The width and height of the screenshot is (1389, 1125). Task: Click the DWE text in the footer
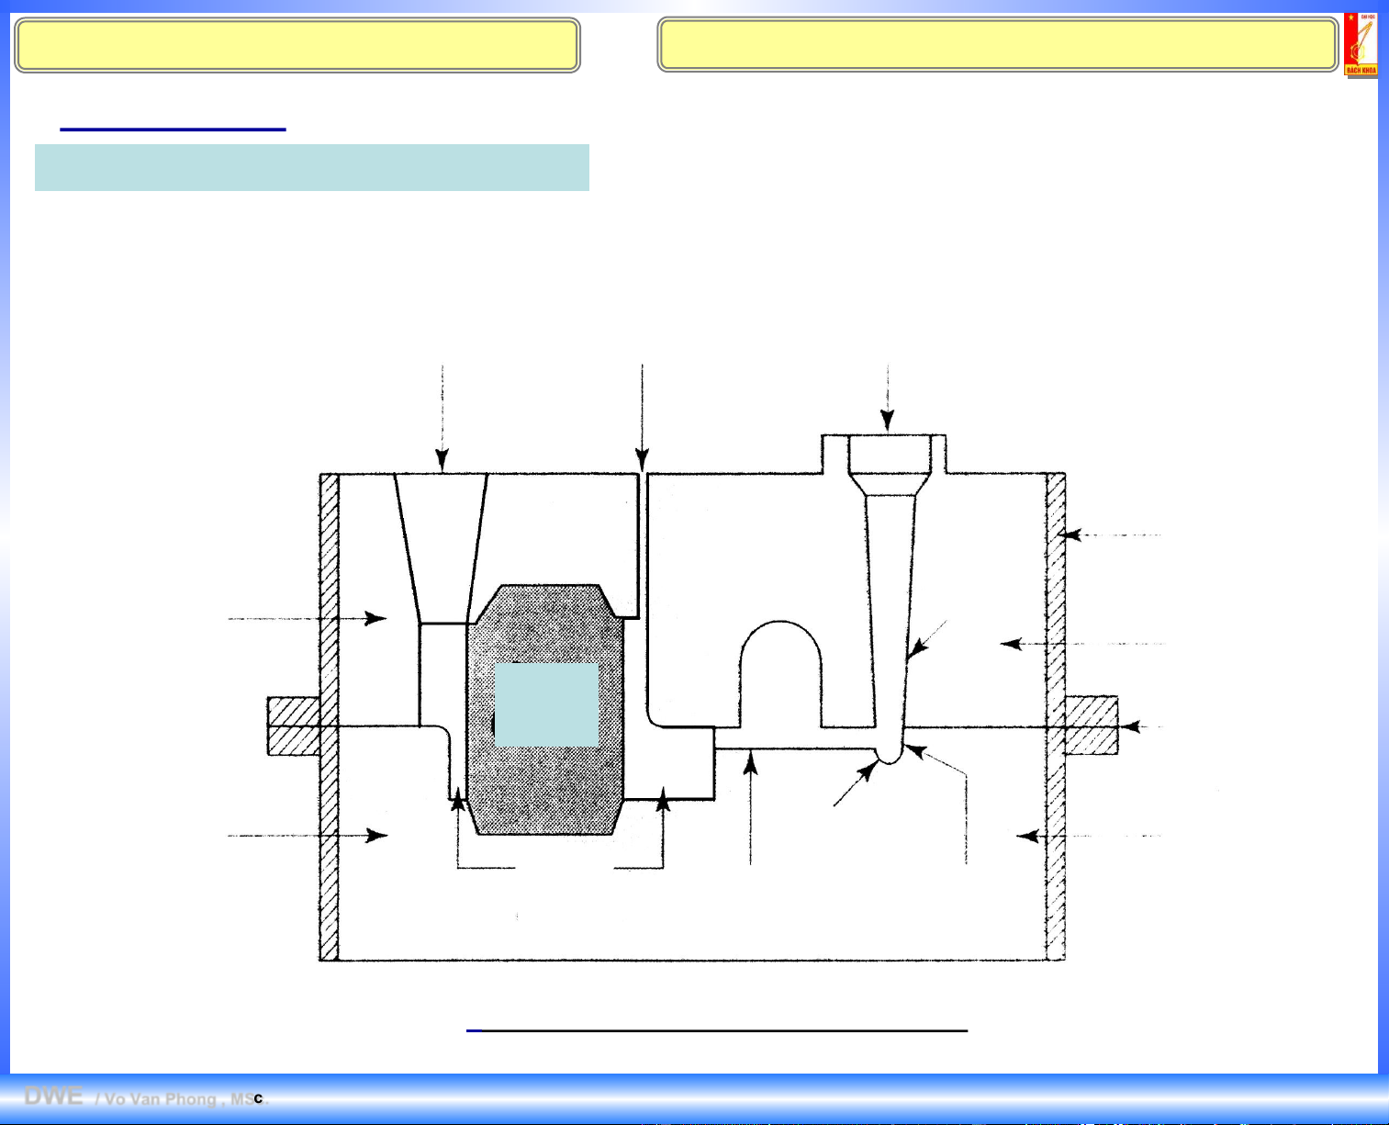click(53, 1097)
